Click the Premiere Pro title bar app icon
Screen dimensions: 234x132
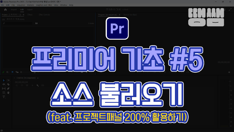tap(1, 2)
